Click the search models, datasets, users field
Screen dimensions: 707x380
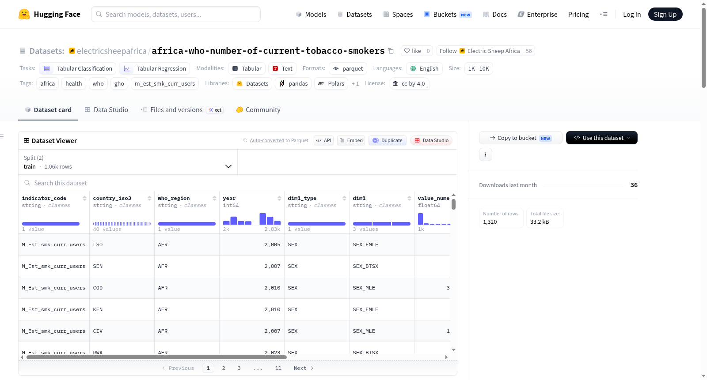click(x=176, y=14)
